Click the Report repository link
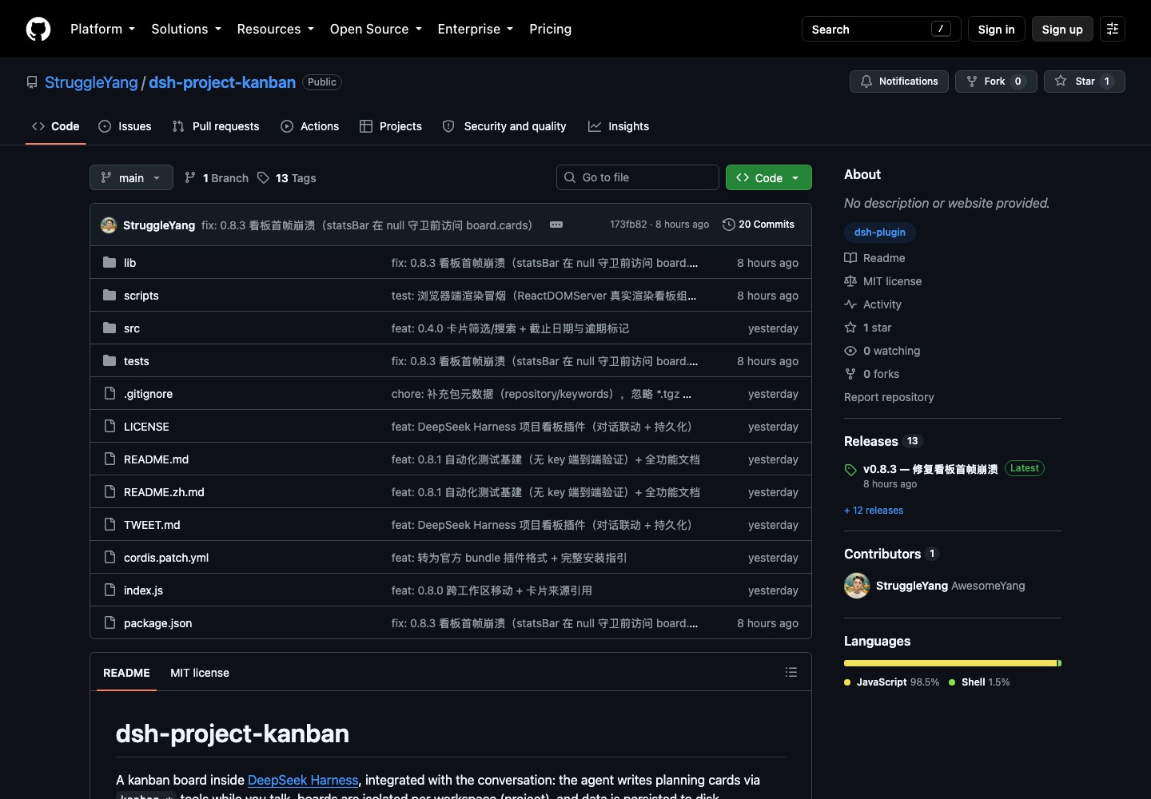This screenshot has height=799, width=1151. pyautogui.click(x=889, y=397)
